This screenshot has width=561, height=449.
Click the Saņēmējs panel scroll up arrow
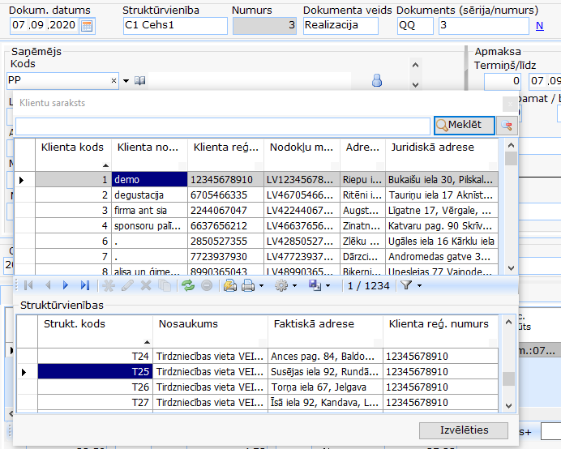pos(415,65)
